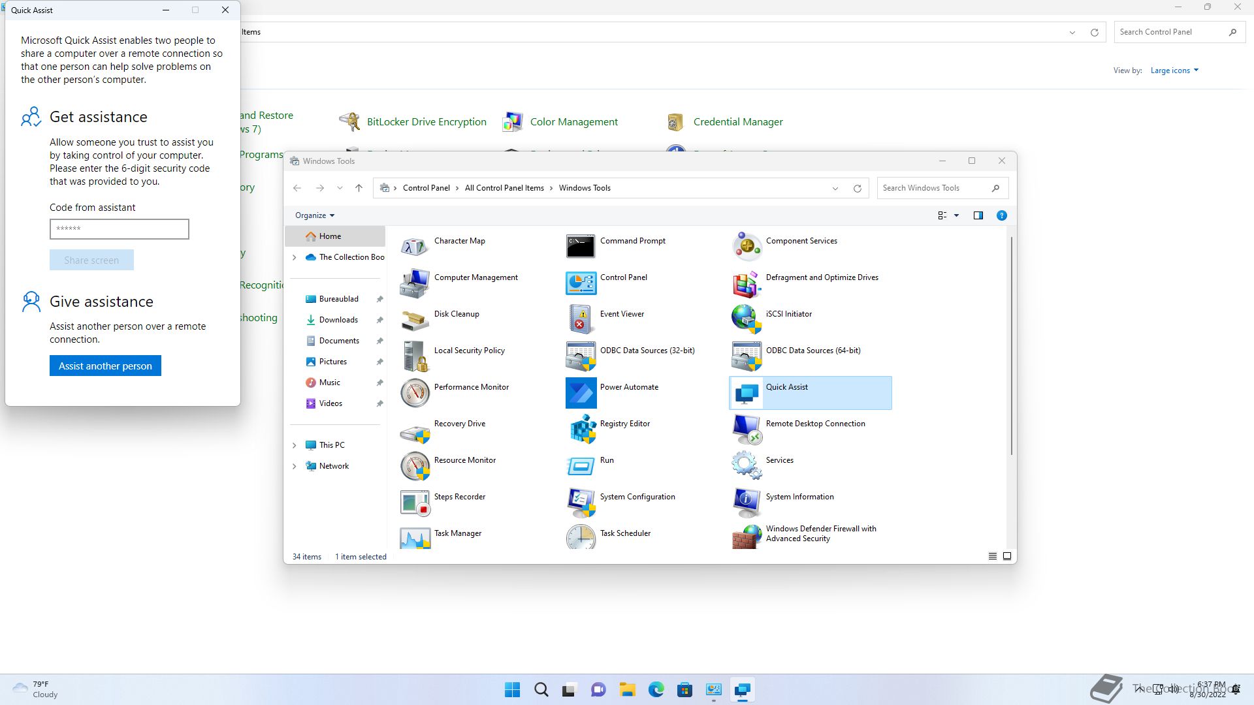
Task: Select Local Security Policy icon
Action: click(x=415, y=356)
